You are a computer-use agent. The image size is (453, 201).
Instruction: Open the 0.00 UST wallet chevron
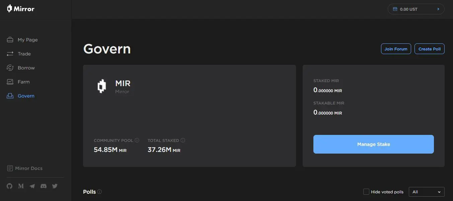[x=438, y=9]
